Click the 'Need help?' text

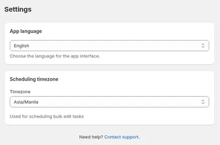[91, 137]
